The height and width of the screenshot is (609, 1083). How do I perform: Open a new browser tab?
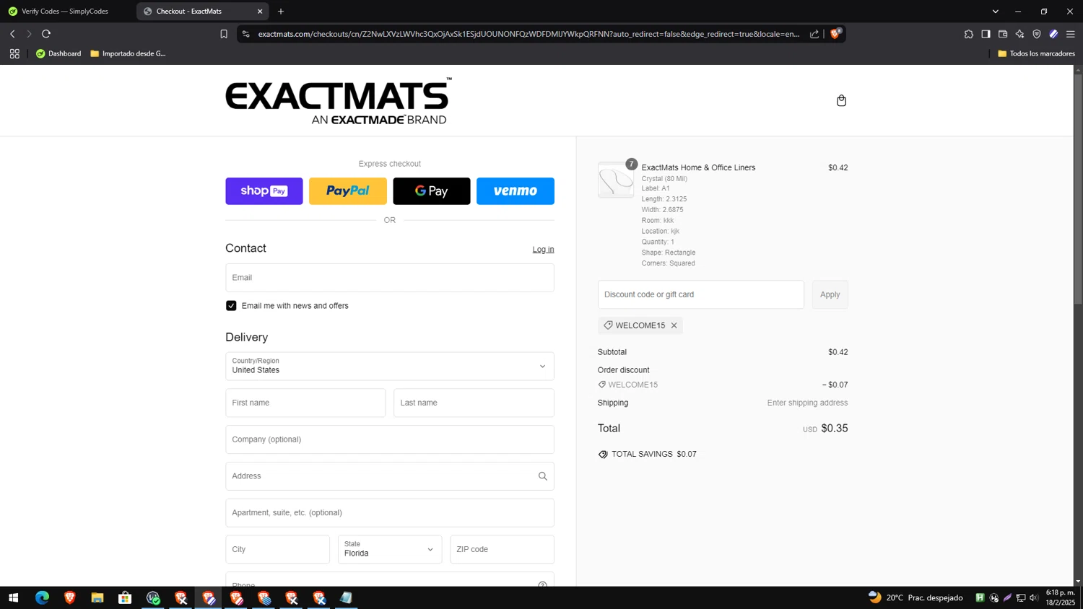(281, 12)
